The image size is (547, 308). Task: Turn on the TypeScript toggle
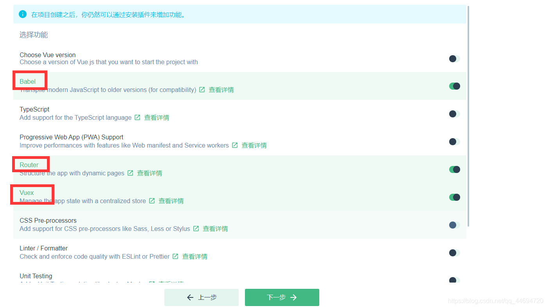[453, 113]
